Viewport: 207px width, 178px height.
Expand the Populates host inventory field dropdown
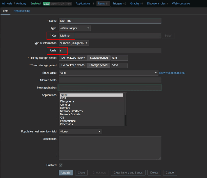(80, 131)
